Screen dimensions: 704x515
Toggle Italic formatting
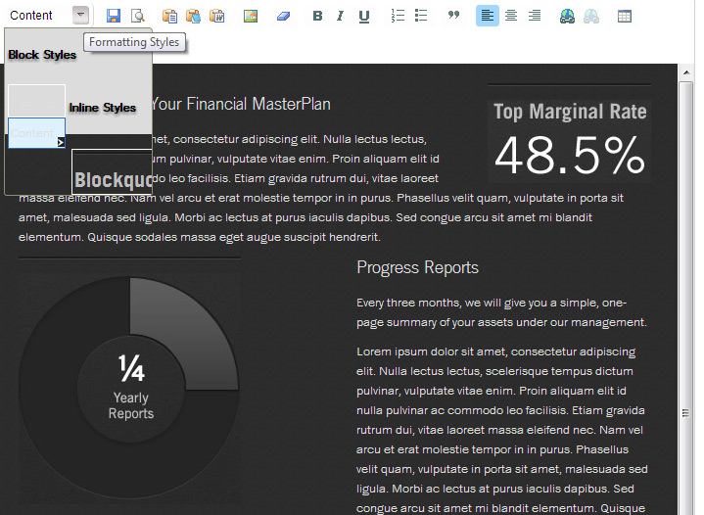(x=340, y=16)
